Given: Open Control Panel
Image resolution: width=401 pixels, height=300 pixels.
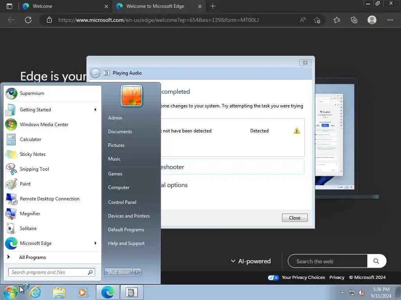Looking at the screenshot, I should [122, 202].
